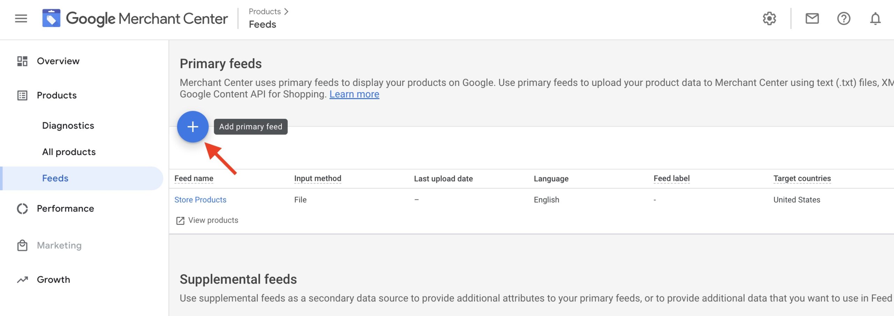
Task: Click the View products external link icon
Action: [180, 221]
